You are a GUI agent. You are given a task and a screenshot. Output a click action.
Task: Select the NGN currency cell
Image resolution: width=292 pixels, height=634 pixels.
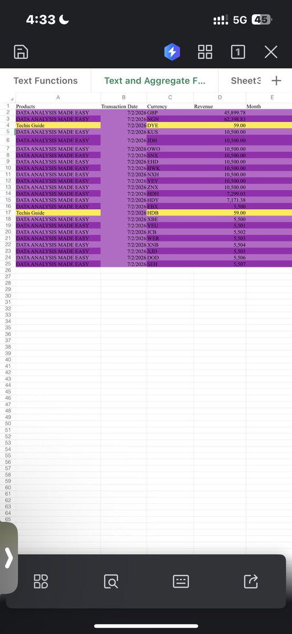(x=170, y=119)
